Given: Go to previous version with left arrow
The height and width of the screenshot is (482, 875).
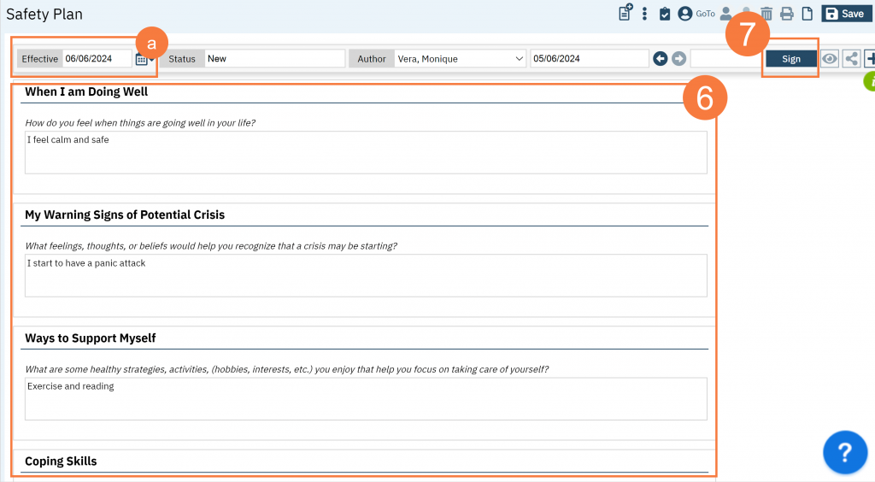Looking at the screenshot, I should click(x=660, y=59).
